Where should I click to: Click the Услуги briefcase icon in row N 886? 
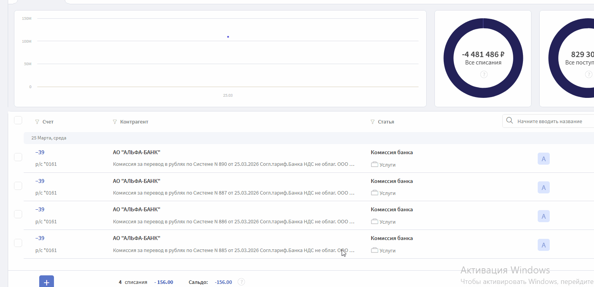tap(375, 222)
